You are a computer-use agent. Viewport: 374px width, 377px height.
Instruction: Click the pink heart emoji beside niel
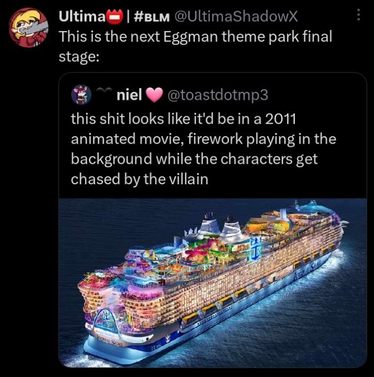(x=154, y=95)
